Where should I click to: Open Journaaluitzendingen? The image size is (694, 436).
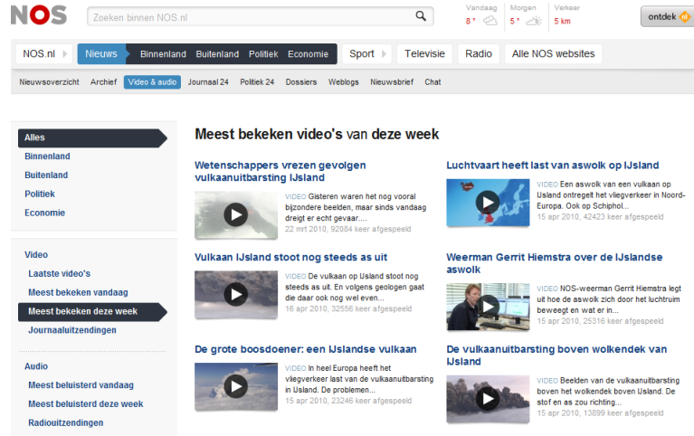(72, 330)
